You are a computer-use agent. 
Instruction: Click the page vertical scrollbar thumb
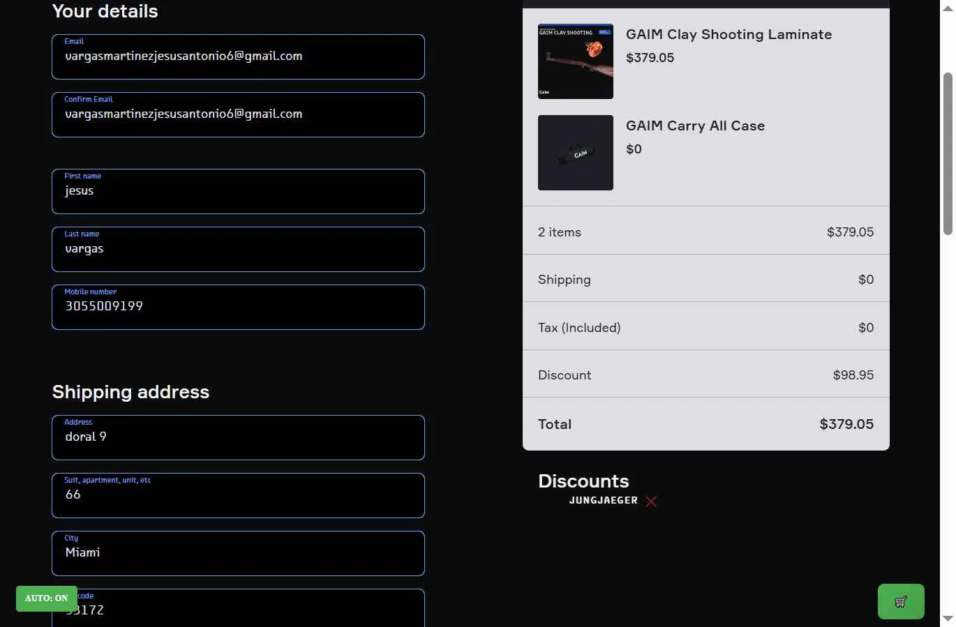pyautogui.click(x=948, y=153)
